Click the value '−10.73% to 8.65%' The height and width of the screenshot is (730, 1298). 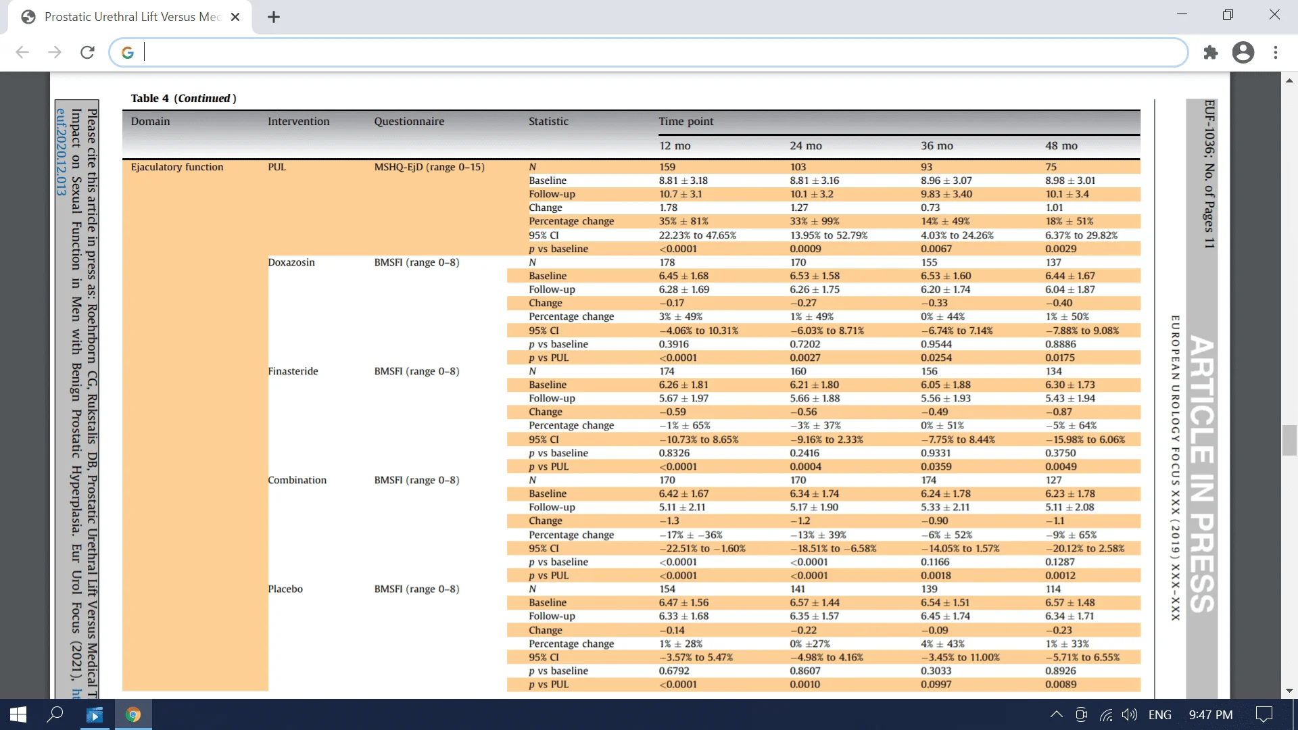pos(698,439)
